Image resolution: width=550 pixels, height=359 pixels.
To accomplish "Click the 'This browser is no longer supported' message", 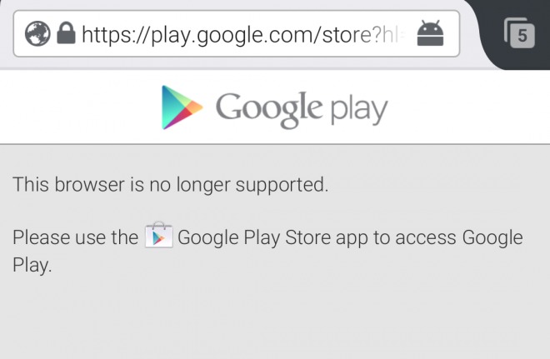I will point(171,184).
